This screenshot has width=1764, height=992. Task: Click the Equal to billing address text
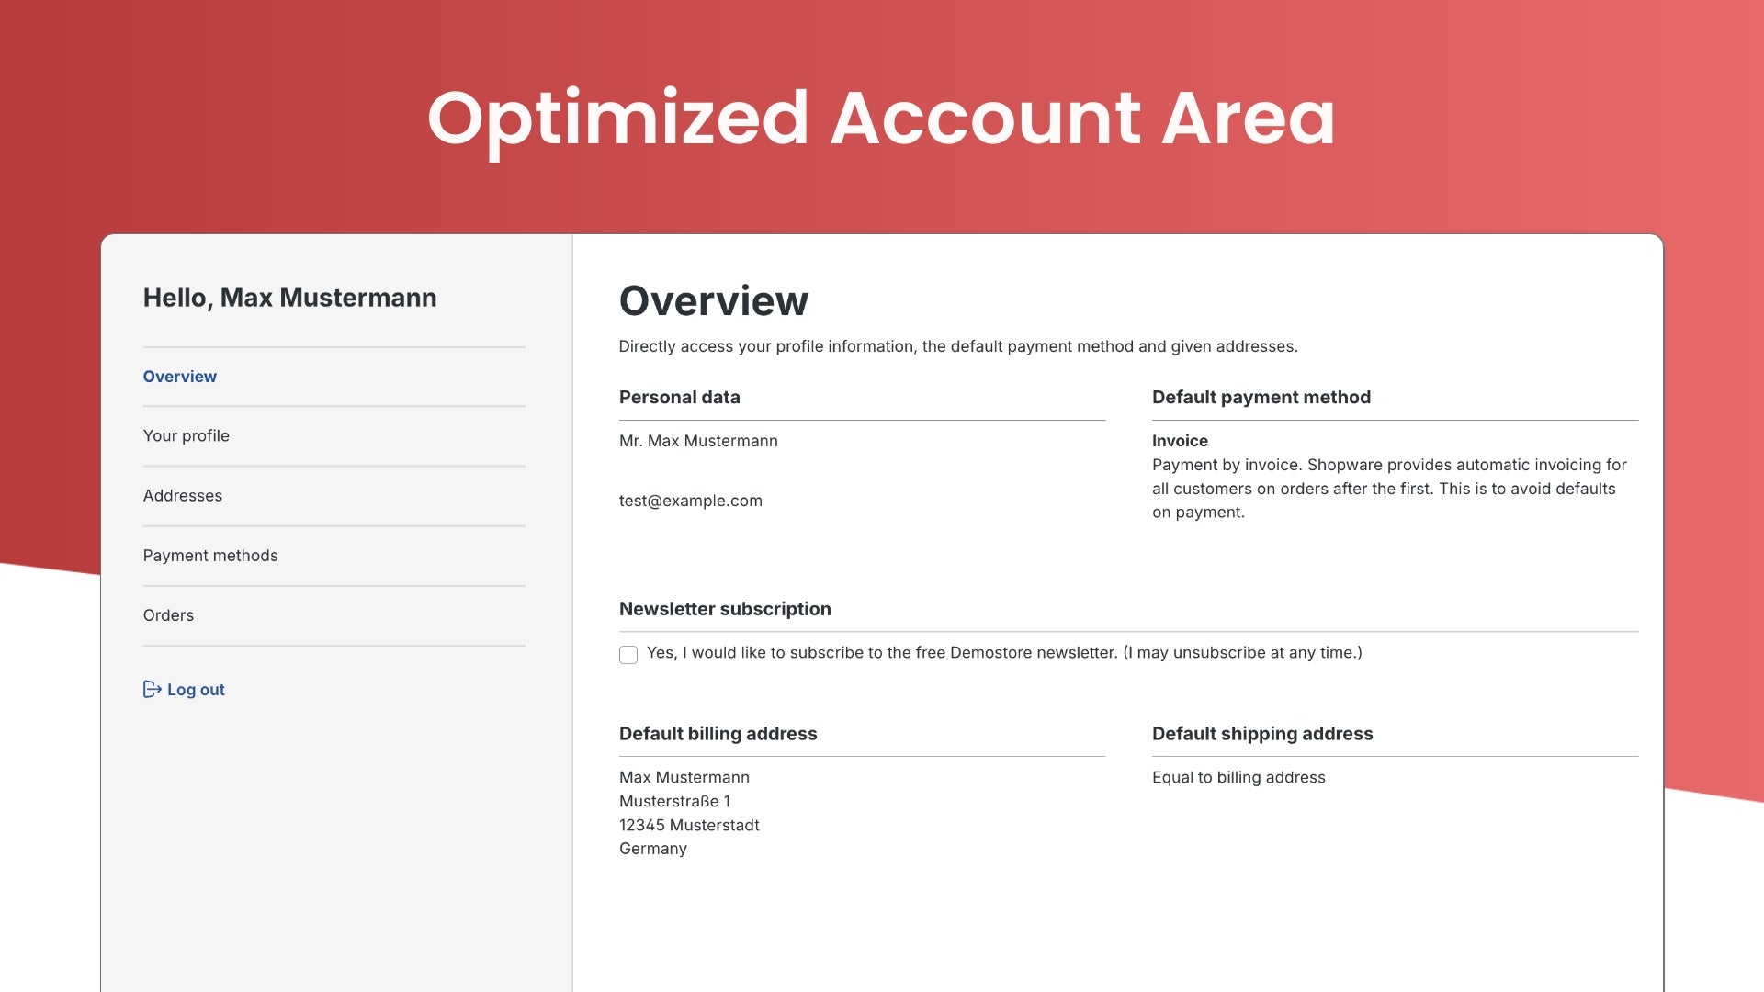tap(1238, 777)
